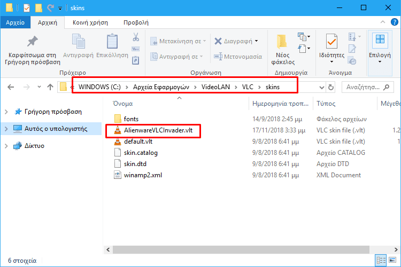
Task: Open the customize quick access toolbar dropdown
Action: [60, 9]
